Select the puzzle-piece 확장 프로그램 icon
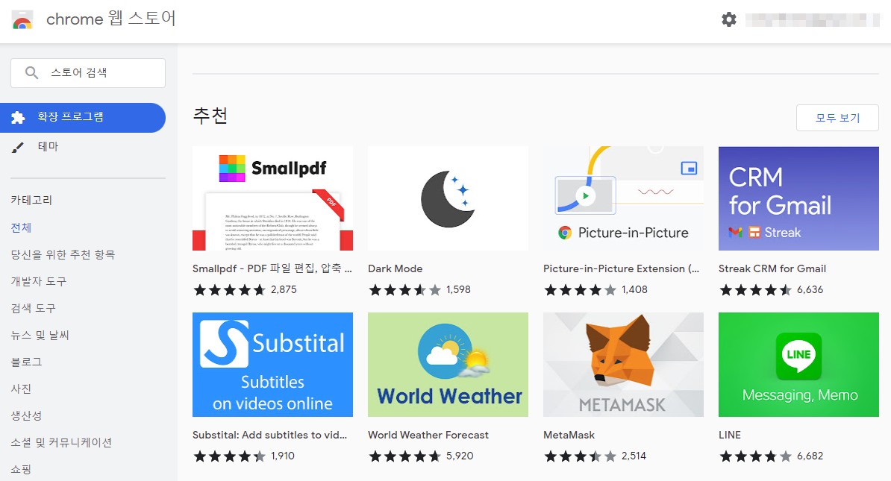The width and height of the screenshot is (891, 481). click(17, 118)
